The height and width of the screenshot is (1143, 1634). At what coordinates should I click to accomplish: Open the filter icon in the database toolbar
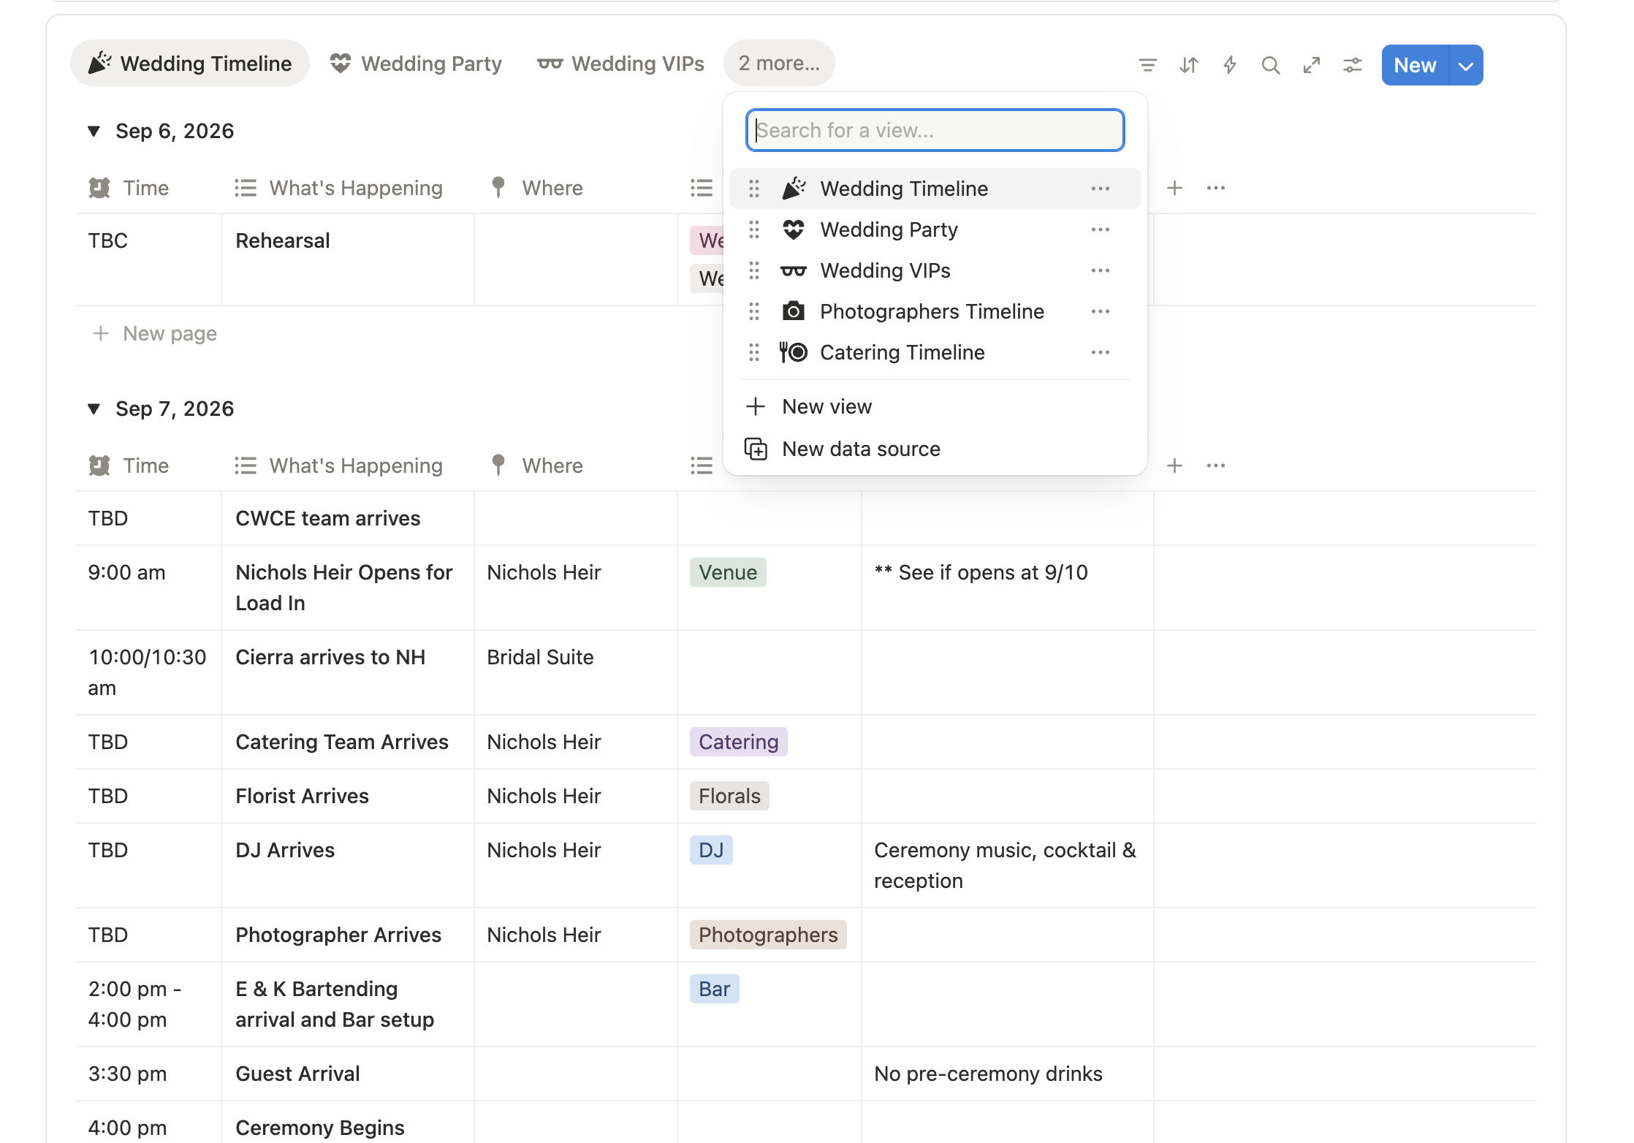(x=1147, y=64)
